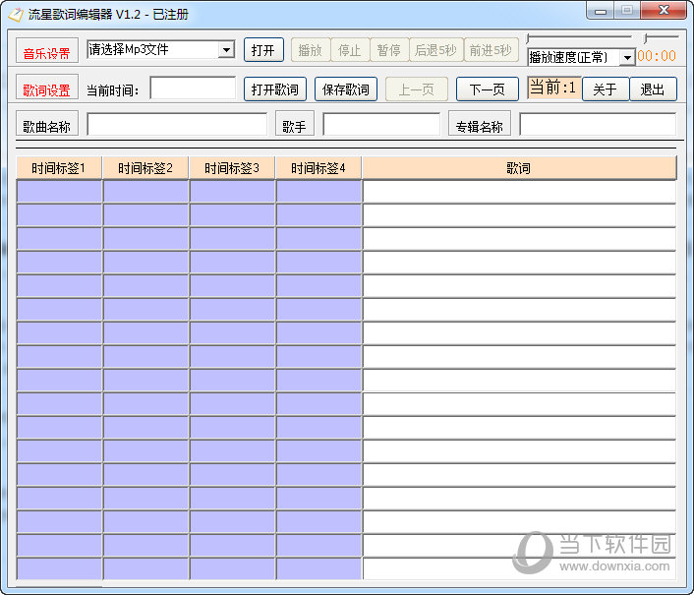Click the 时间标签2 column header
The height and width of the screenshot is (595, 694).
pyautogui.click(x=145, y=168)
